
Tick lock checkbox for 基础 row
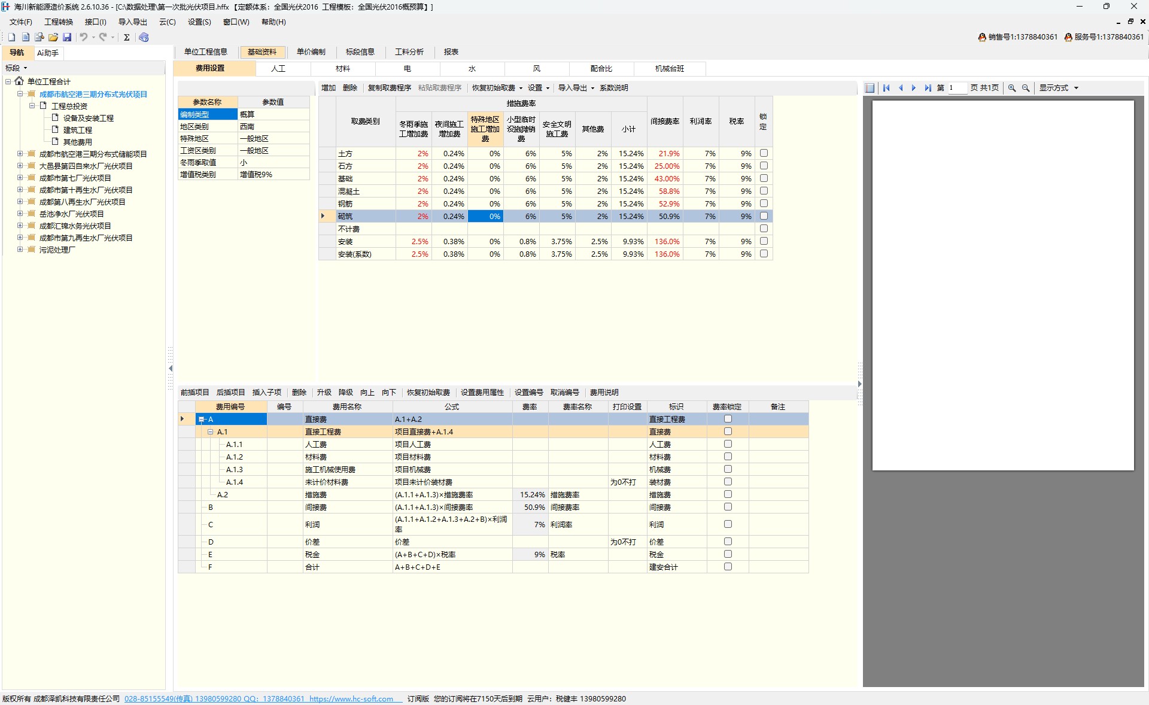point(764,178)
